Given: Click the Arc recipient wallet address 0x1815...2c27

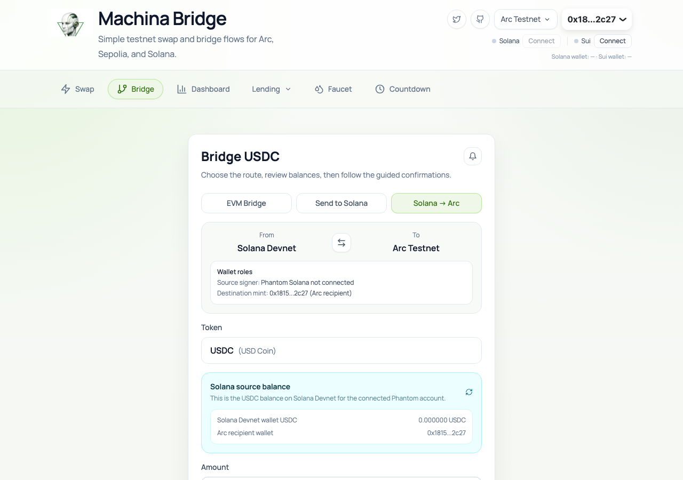Looking at the screenshot, I should click(447, 433).
